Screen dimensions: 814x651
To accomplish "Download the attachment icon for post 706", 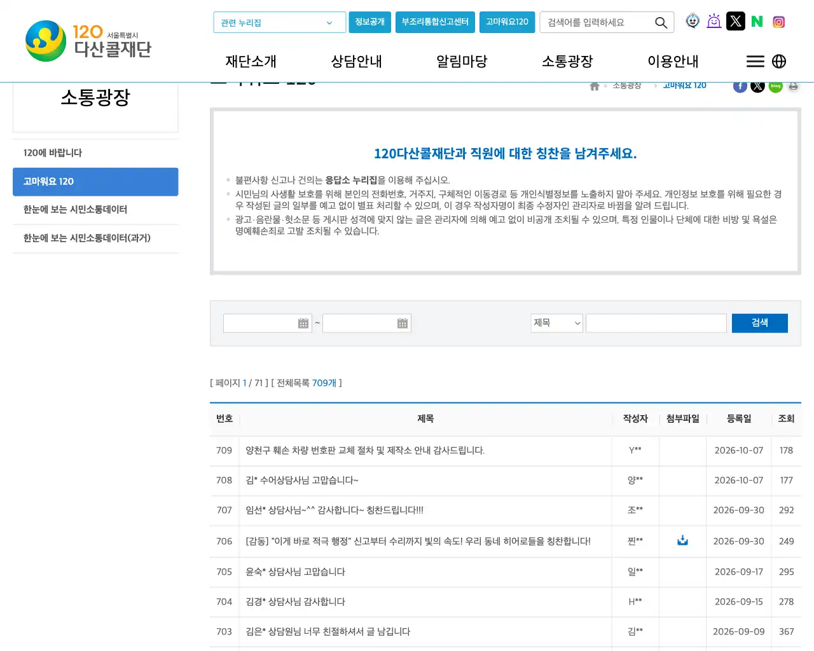I will click(x=682, y=540).
